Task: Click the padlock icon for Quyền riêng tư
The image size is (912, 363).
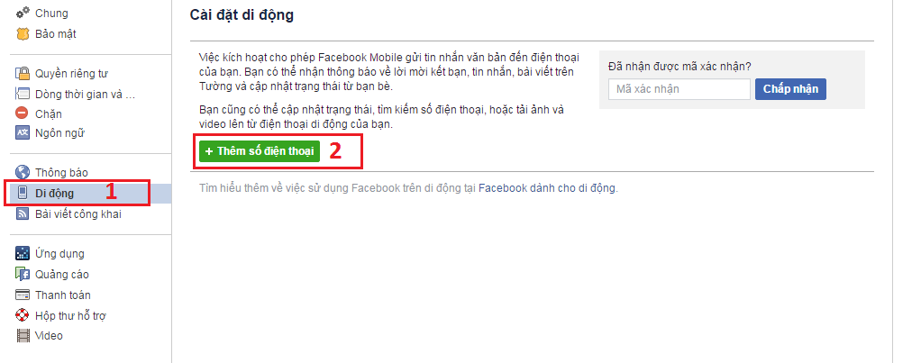Action: point(23,73)
